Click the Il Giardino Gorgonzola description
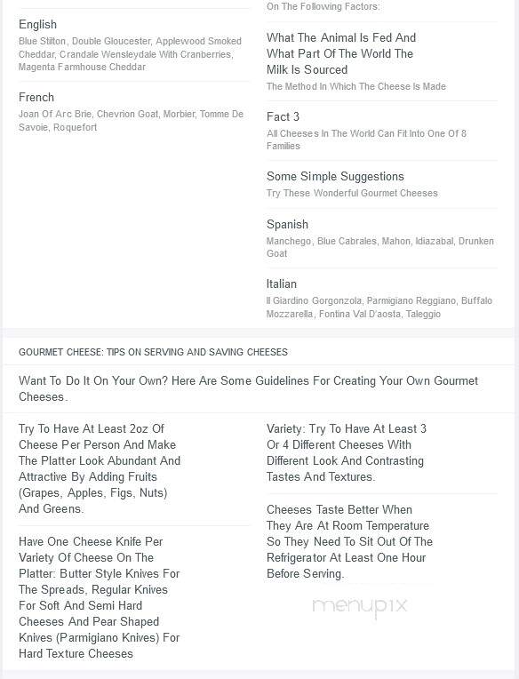 pos(379,307)
